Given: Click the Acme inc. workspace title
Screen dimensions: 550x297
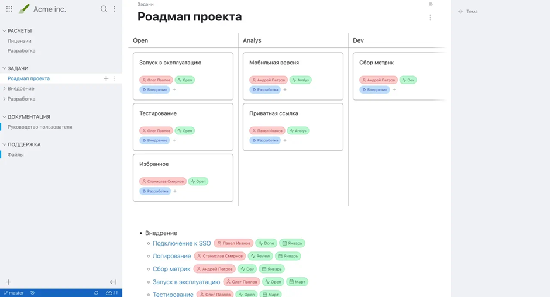Looking at the screenshot, I should pos(50,9).
